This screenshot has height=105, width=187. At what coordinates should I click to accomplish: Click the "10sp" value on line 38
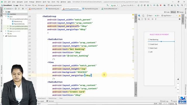click(x=88, y=75)
